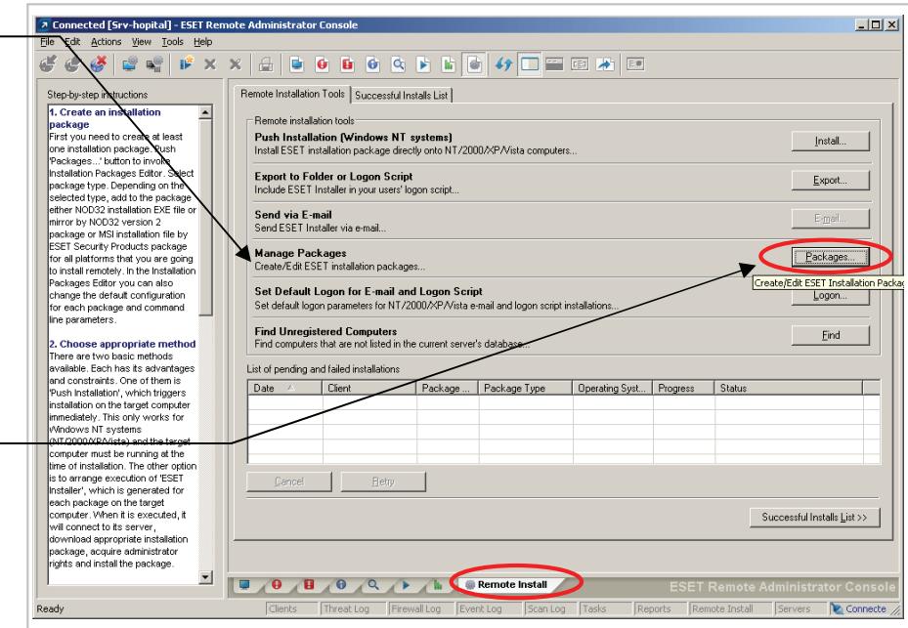Click the Package Type column header
This screenshot has width=908, height=628.
click(525, 388)
